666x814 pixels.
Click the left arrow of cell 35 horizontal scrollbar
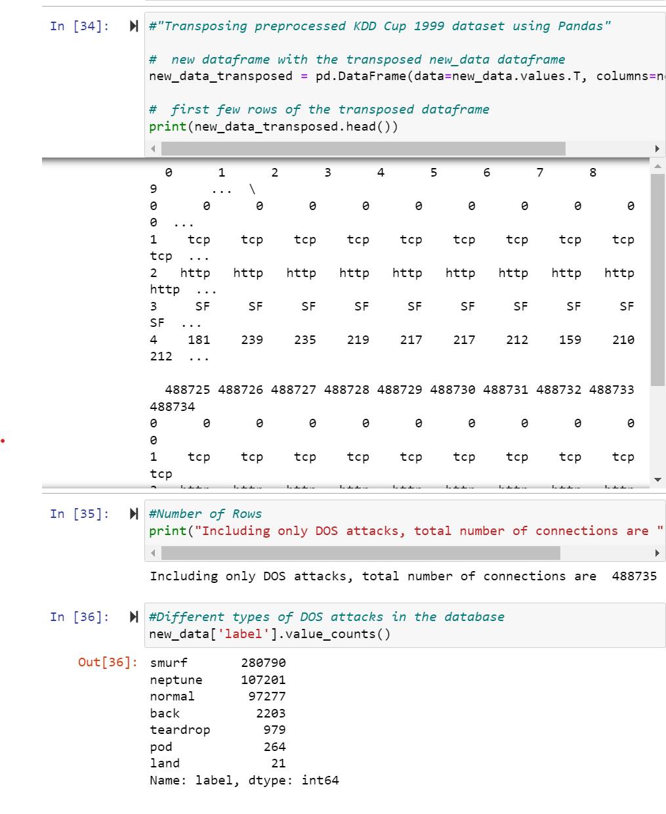click(x=152, y=553)
